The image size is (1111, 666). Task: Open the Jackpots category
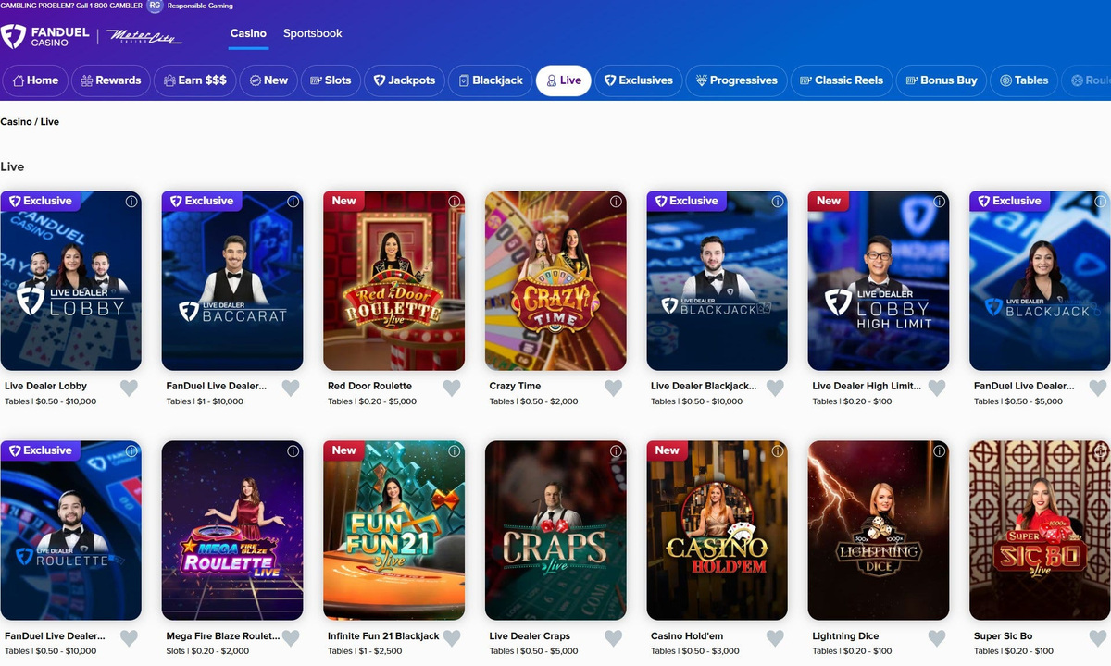(405, 80)
